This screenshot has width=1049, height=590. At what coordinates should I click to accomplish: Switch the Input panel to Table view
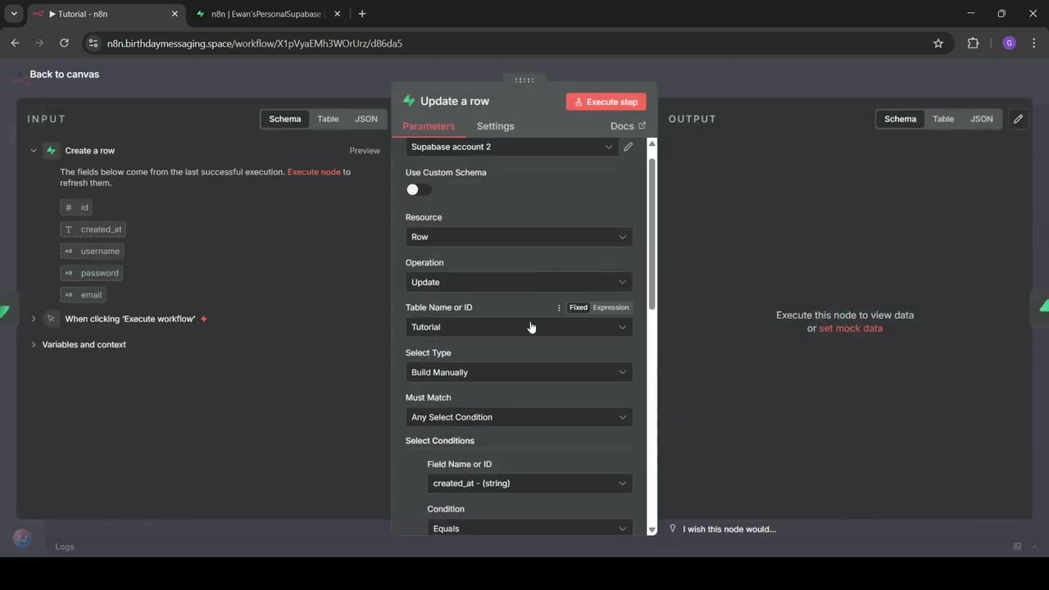328,119
